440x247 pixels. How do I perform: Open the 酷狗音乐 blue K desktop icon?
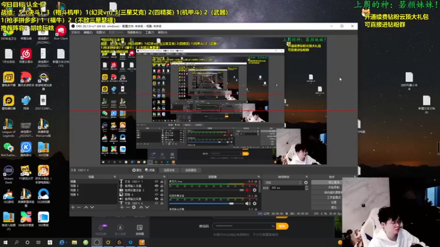(26, 149)
